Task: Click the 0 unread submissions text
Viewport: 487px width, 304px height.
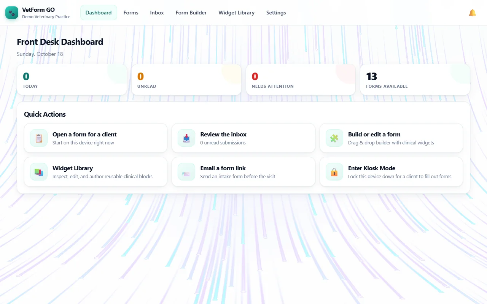Action: (x=223, y=143)
